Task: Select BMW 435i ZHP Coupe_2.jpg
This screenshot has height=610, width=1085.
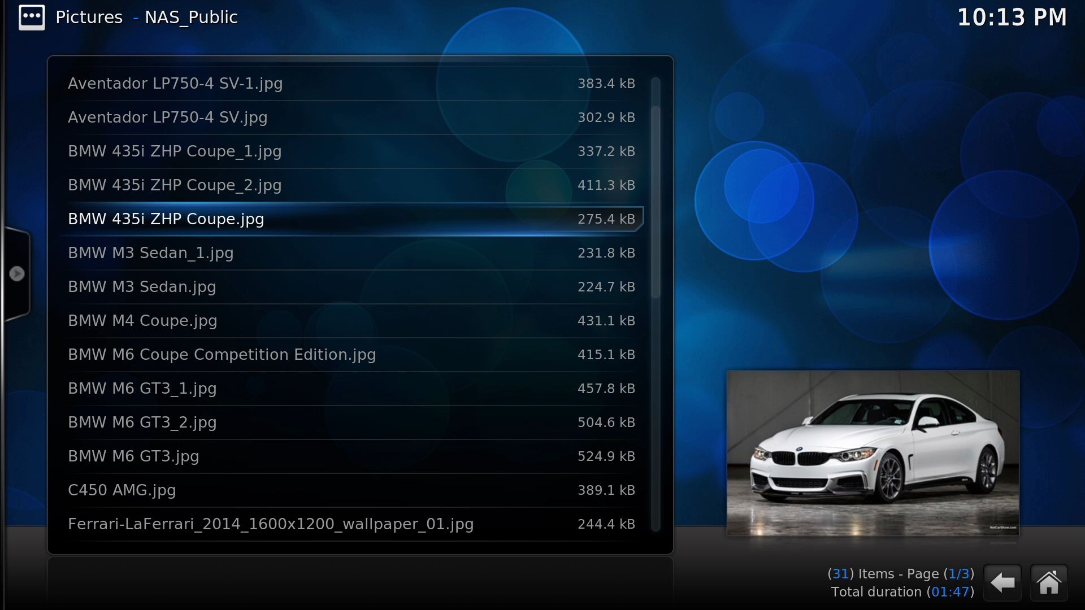Action: pos(351,185)
